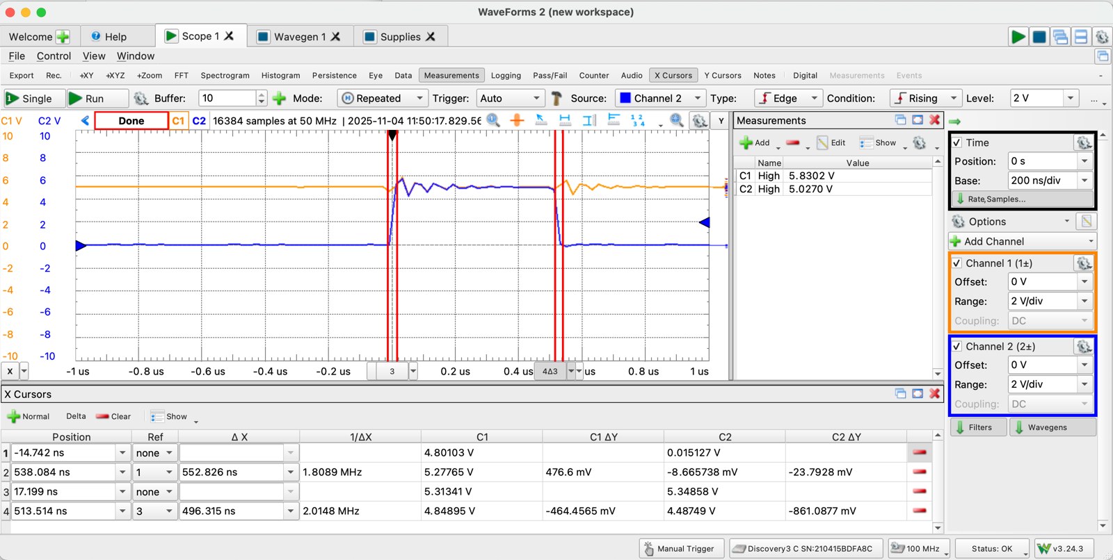This screenshot has height=560, width=1113.
Task: Open the trigger Source dropdown showing Channel 2
Action: point(659,99)
